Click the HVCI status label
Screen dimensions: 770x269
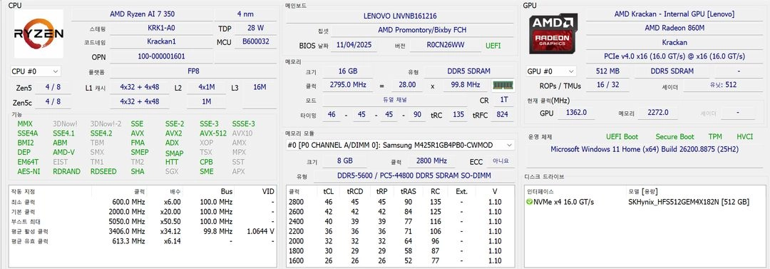coord(745,137)
